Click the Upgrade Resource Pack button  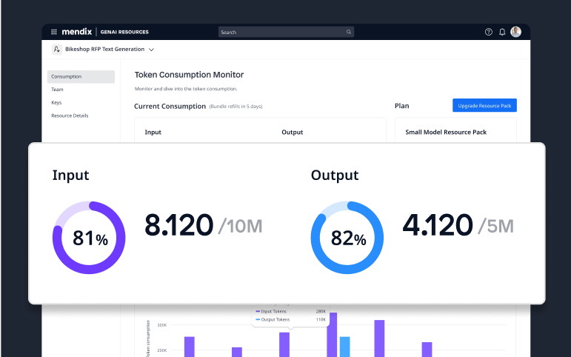(484, 105)
